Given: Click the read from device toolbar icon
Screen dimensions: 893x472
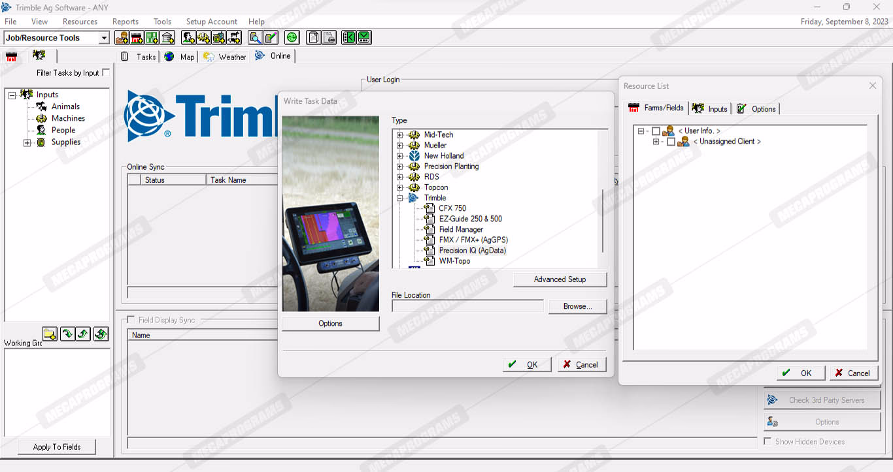Looking at the screenshot, I should click(349, 38).
